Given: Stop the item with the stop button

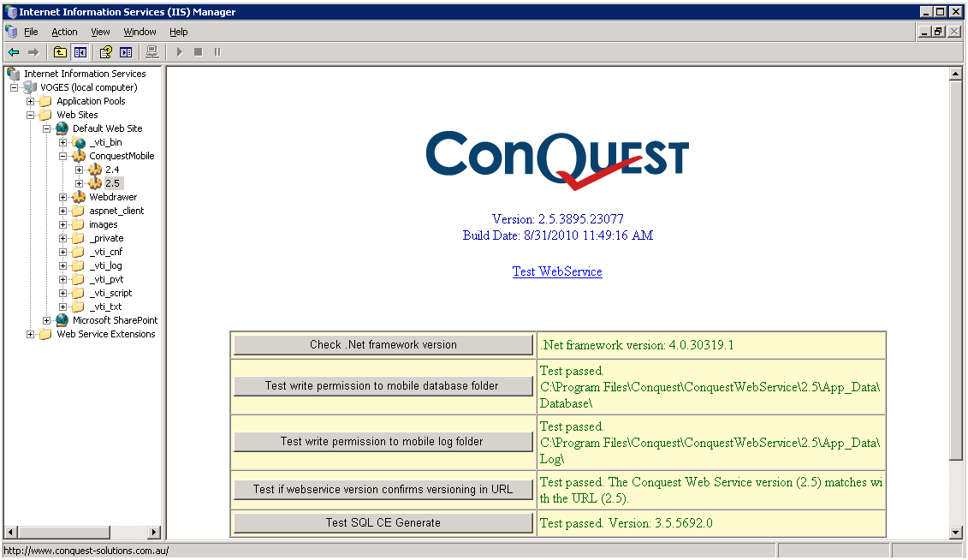Looking at the screenshot, I should [x=199, y=52].
